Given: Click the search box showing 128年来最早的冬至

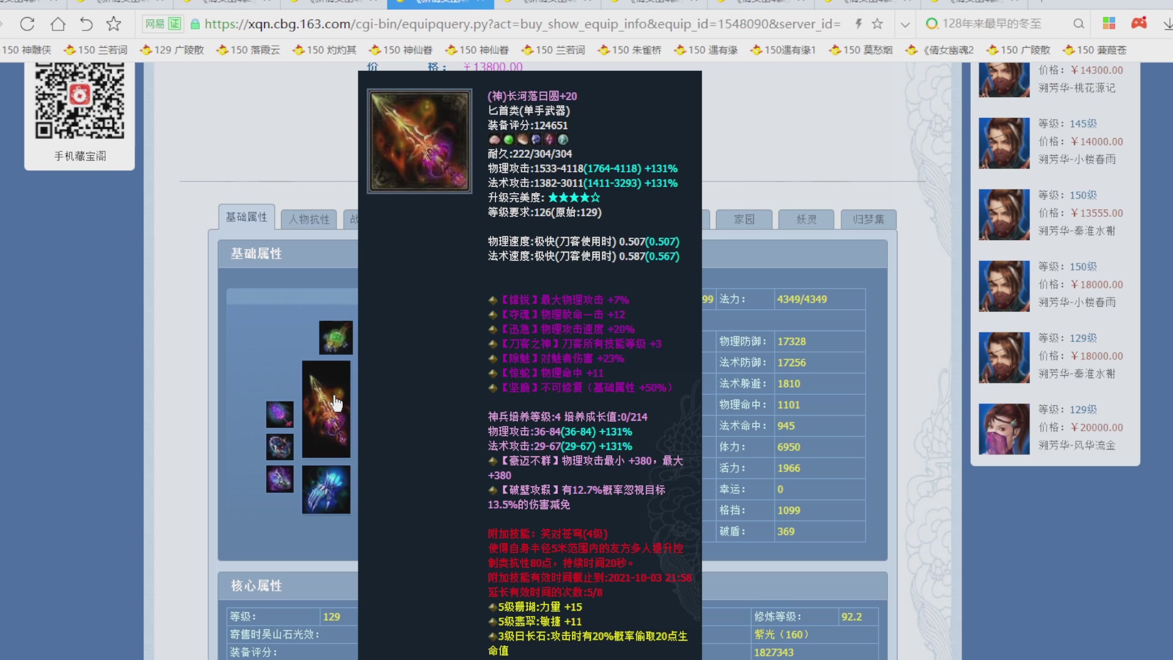Looking at the screenshot, I should tap(992, 24).
